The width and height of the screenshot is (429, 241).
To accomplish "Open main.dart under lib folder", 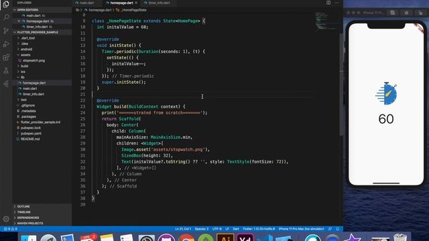I will click(x=29, y=88).
